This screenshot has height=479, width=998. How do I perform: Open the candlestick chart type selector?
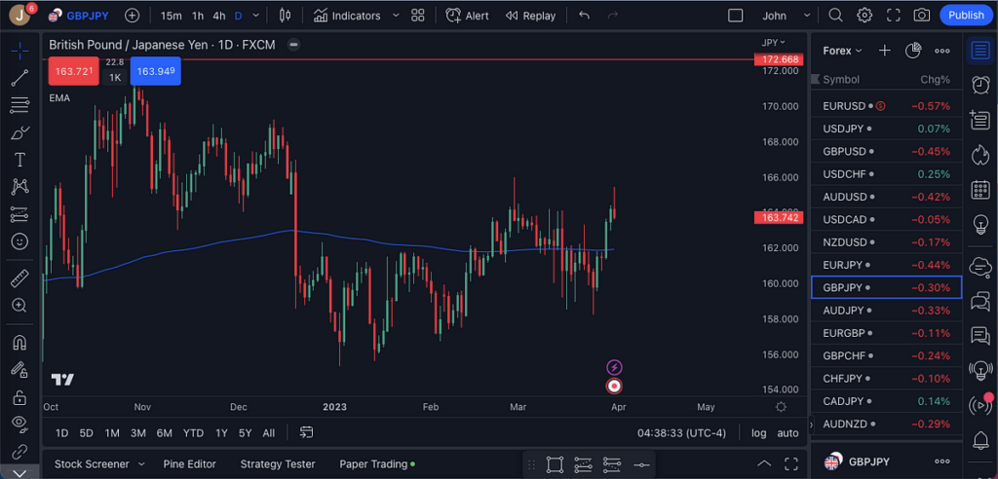pos(286,16)
